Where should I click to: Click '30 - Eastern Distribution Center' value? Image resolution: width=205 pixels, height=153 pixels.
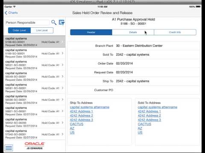(x=139, y=46)
